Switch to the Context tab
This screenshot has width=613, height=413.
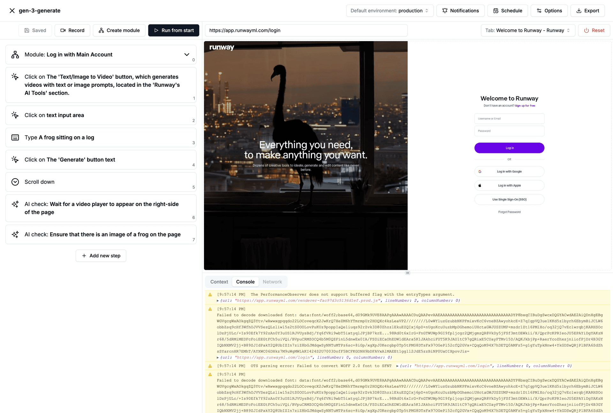[x=219, y=282]
